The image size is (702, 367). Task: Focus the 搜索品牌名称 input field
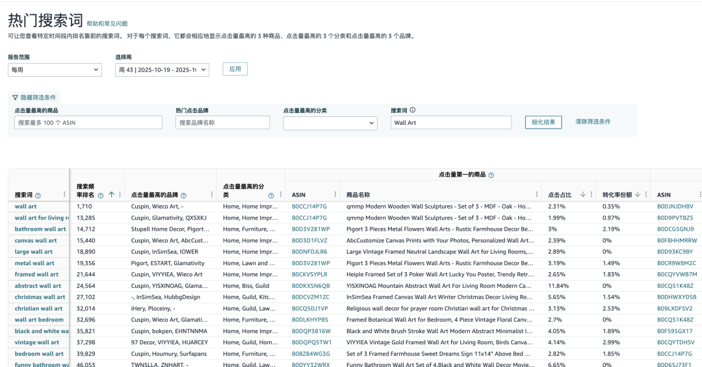click(x=222, y=123)
